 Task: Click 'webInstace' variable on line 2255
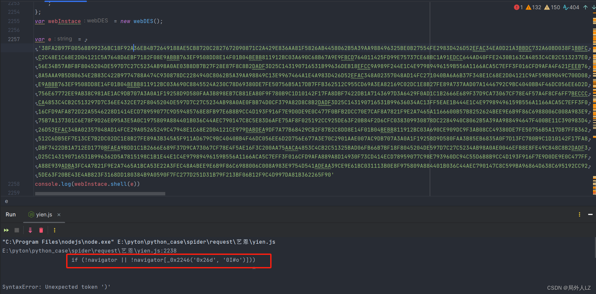(65, 21)
